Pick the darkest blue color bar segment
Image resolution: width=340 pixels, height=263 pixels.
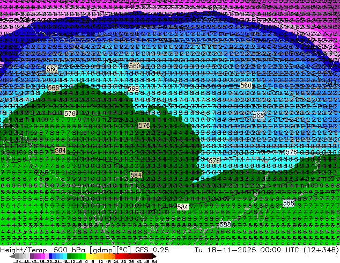point(50,256)
